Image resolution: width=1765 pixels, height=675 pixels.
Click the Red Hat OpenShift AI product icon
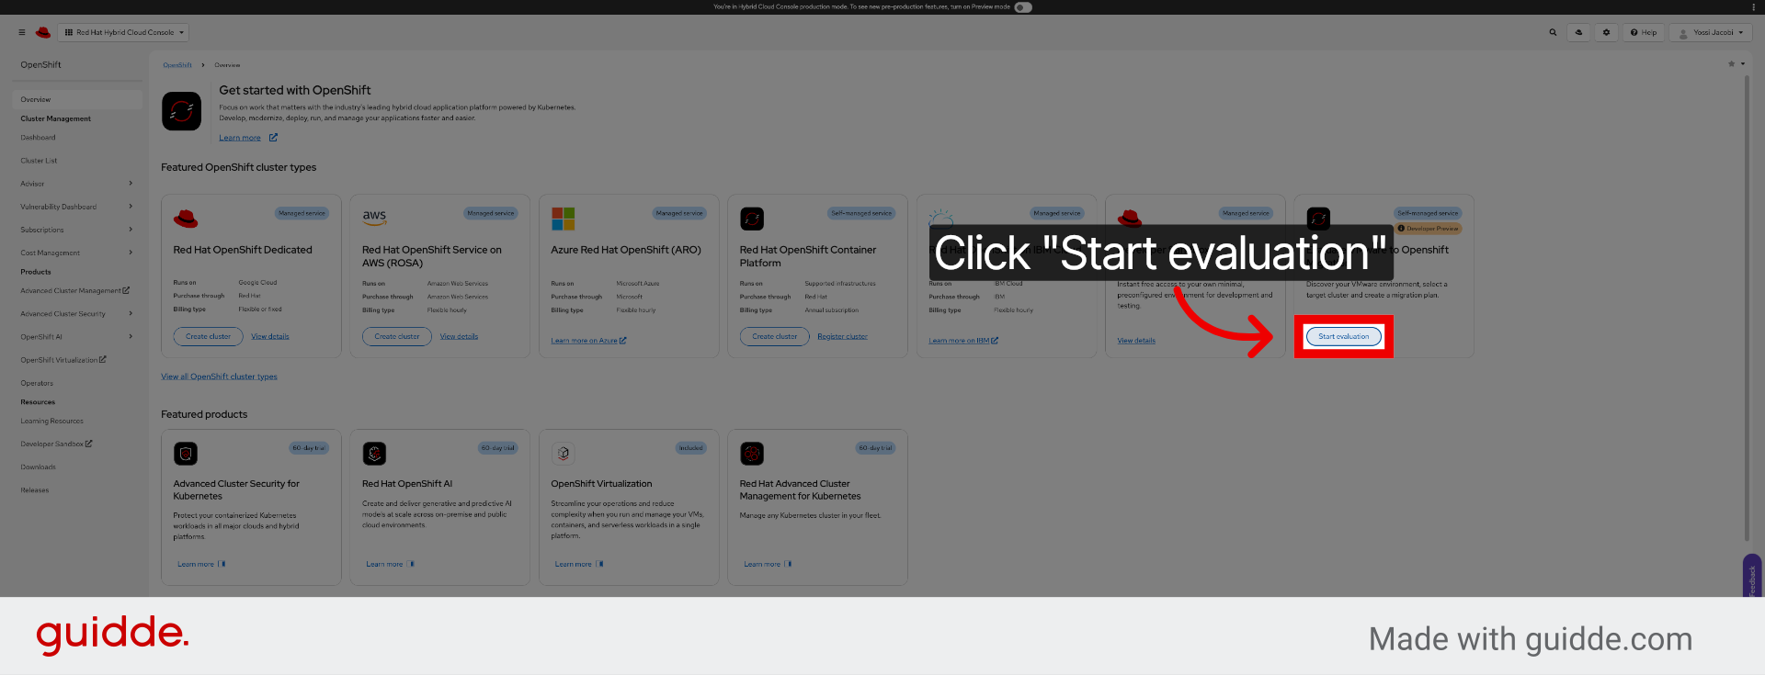click(x=374, y=454)
